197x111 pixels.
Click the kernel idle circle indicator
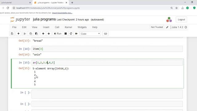pos(186,27)
